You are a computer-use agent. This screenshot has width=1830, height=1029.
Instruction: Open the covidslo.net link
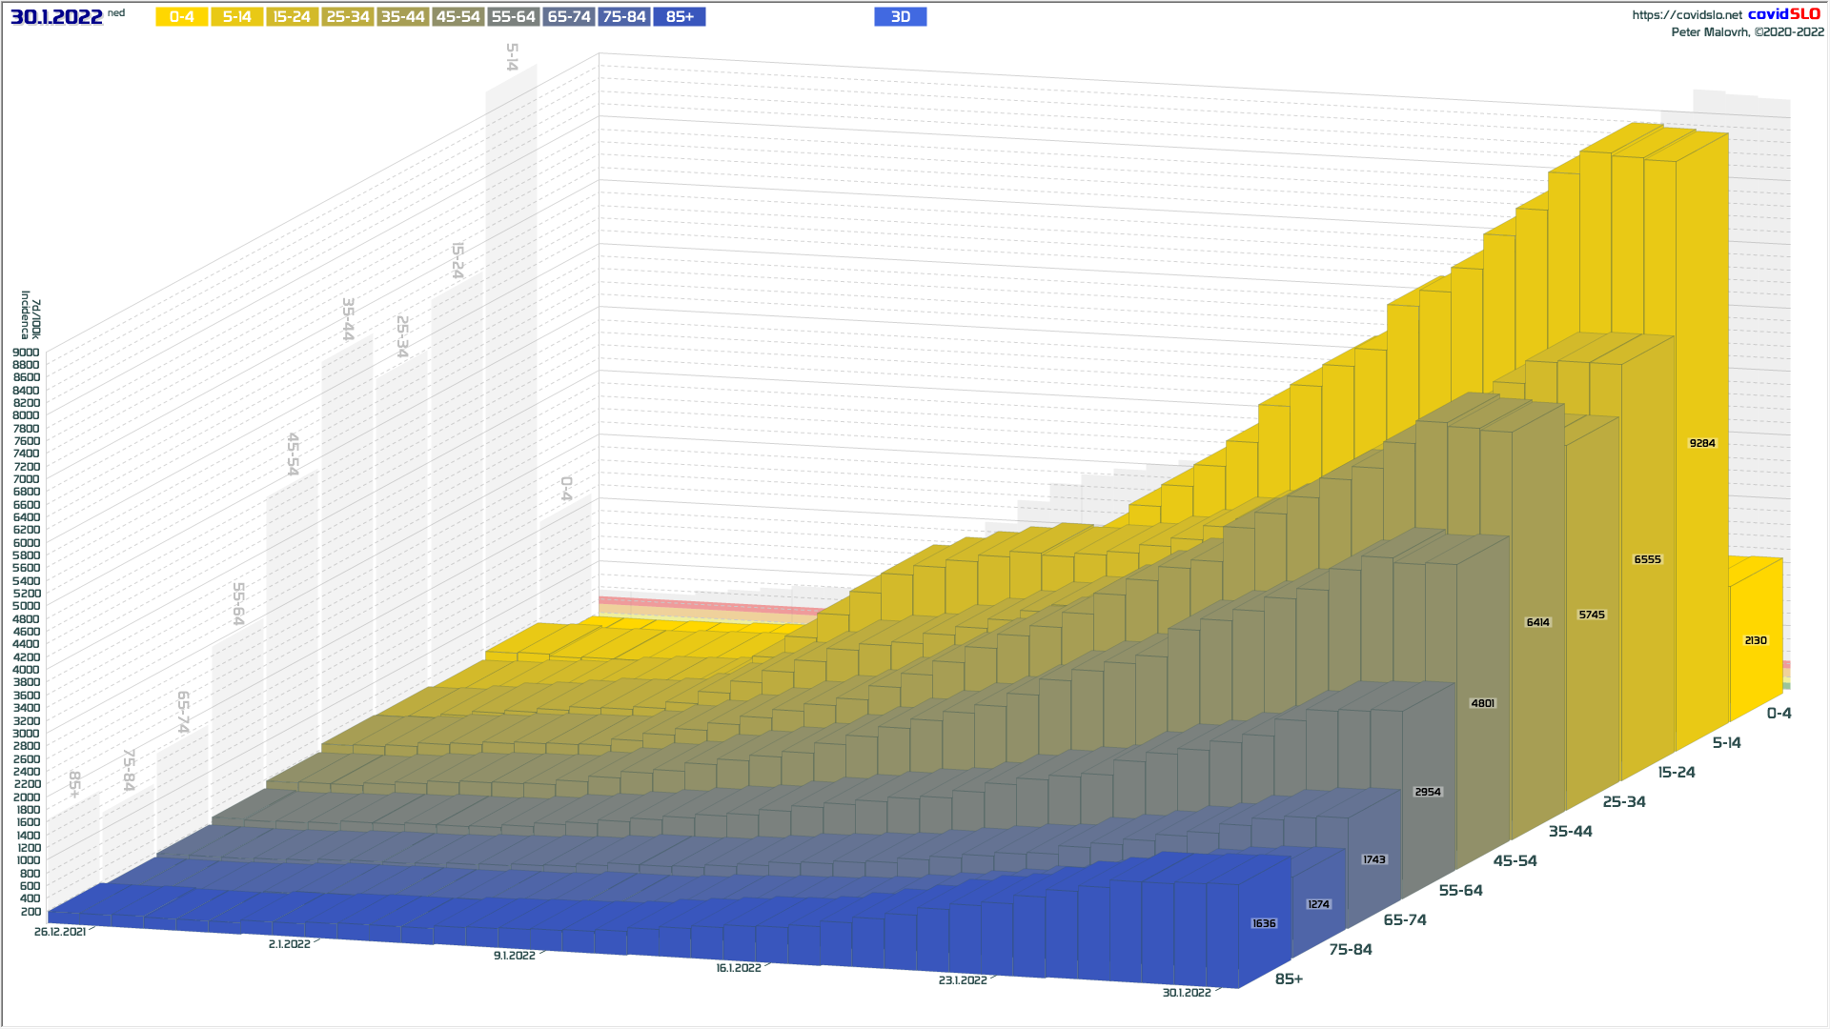coord(1686,15)
